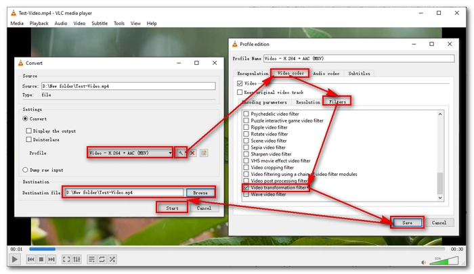Check Psychedelic video filter

tap(246, 114)
